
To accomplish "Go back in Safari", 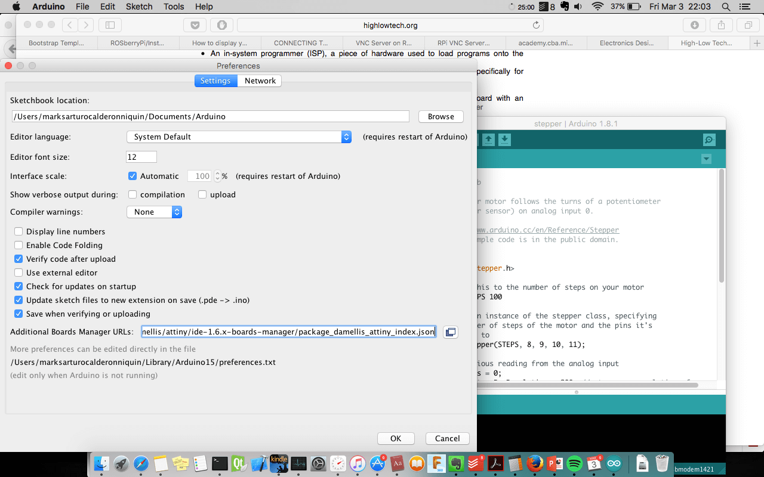I will [x=70, y=25].
